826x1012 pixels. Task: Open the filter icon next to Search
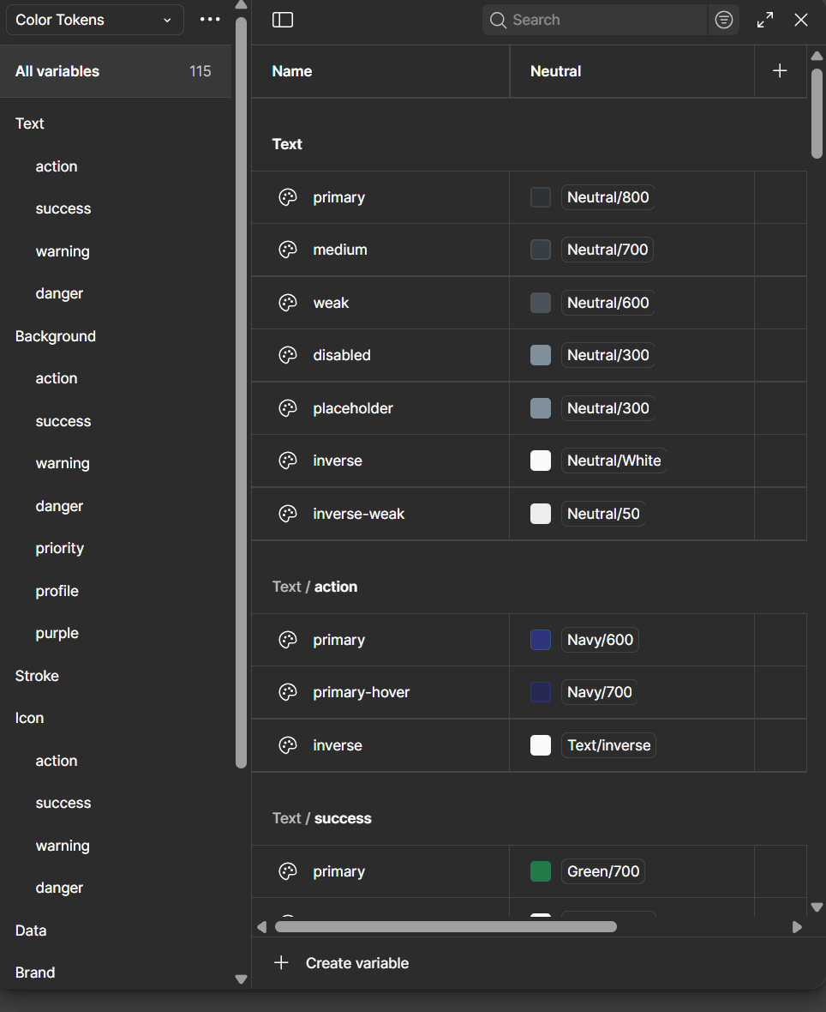coord(724,20)
